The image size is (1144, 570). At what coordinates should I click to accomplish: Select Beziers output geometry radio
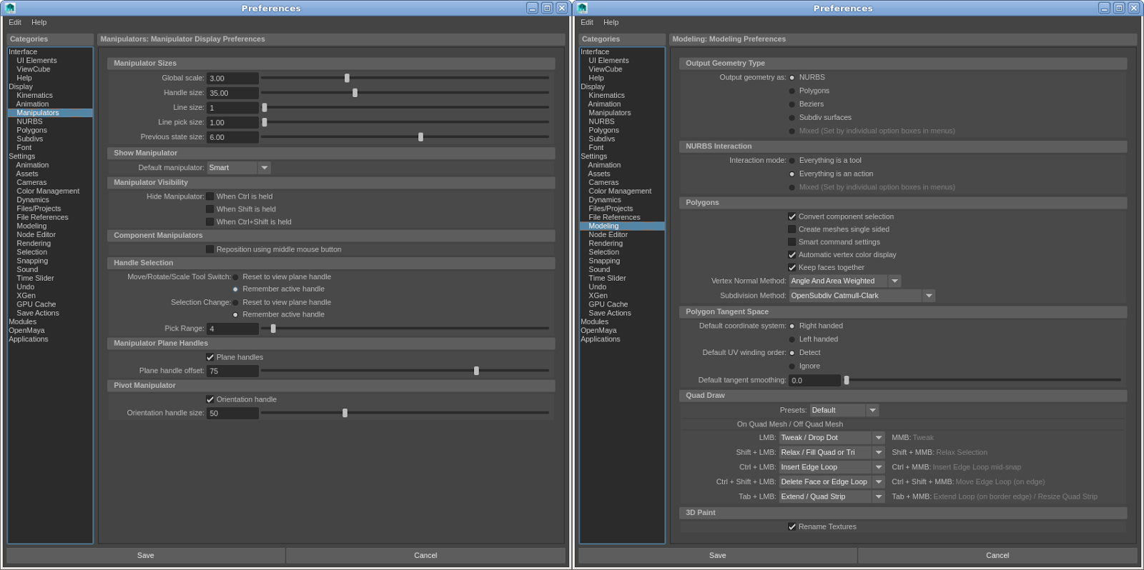[x=792, y=104]
